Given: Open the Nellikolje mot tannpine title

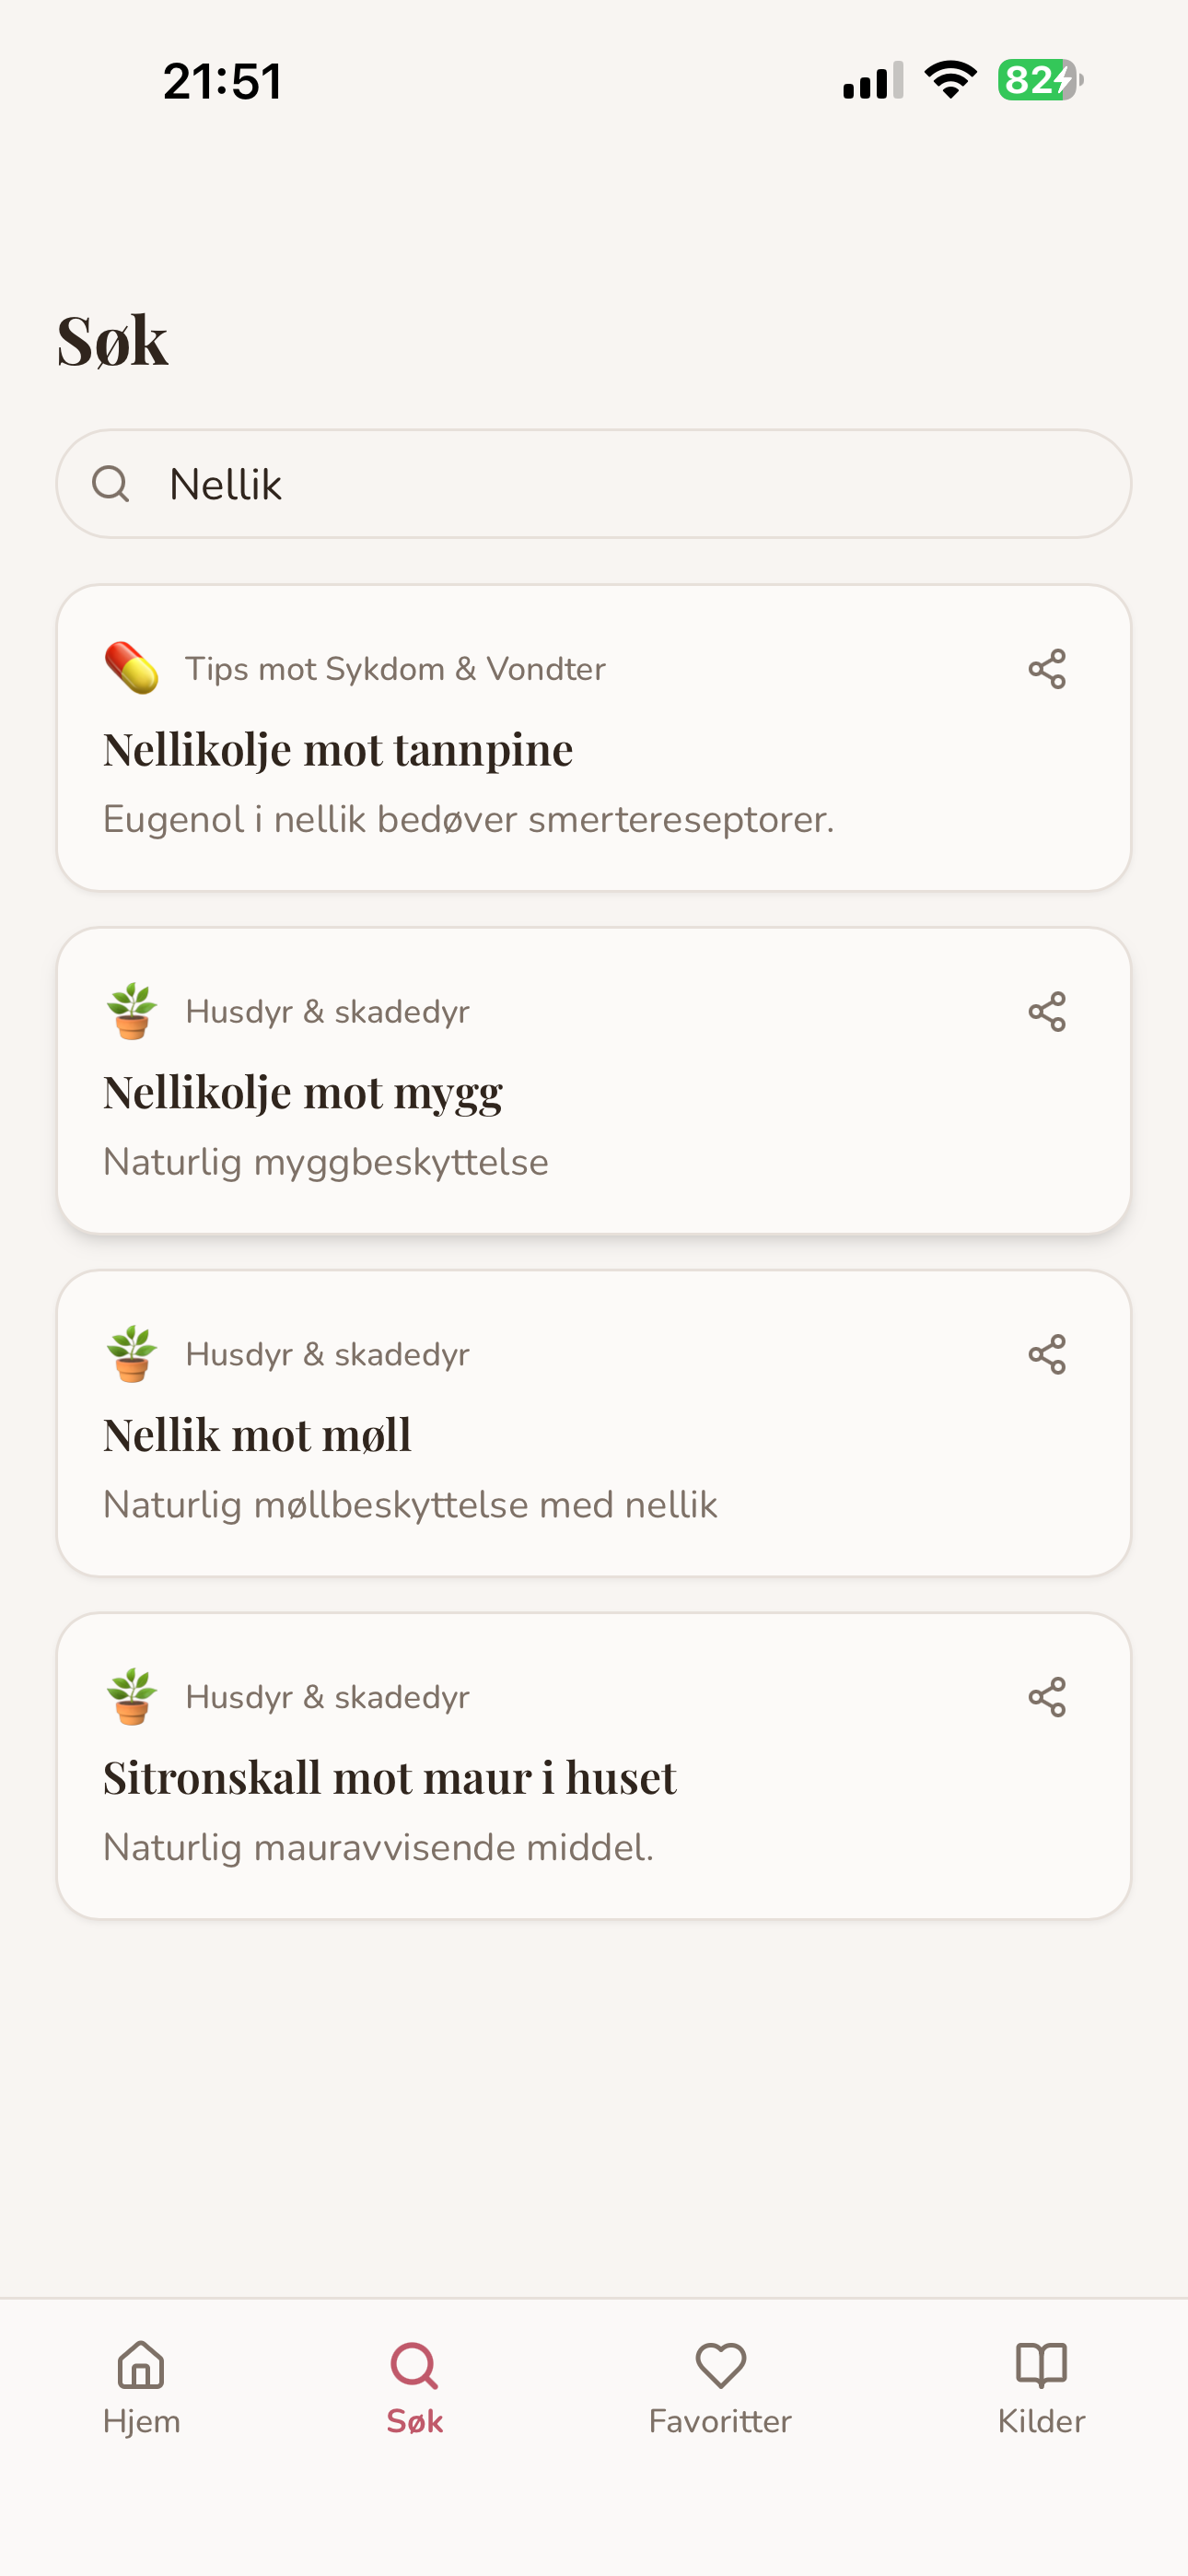Looking at the screenshot, I should tap(338, 749).
